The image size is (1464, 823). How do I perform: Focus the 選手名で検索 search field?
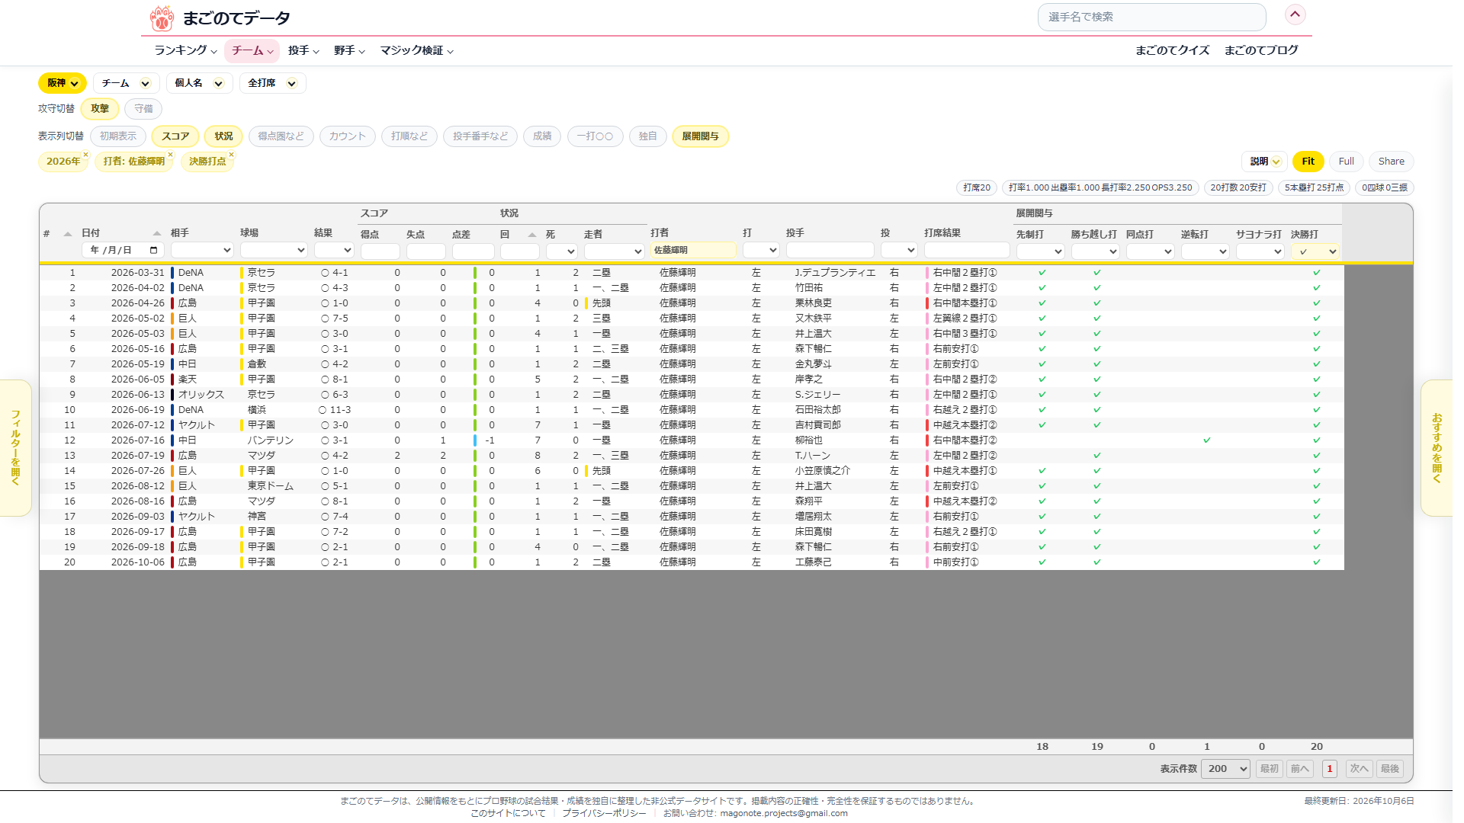click(x=1151, y=17)
